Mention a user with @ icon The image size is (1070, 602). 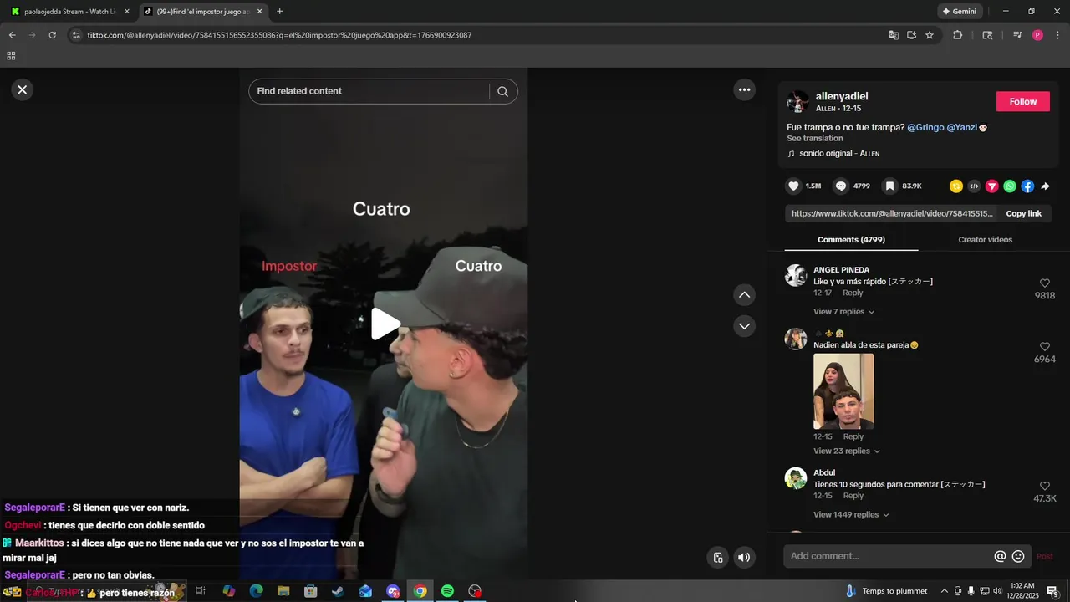coord(1000,556)
